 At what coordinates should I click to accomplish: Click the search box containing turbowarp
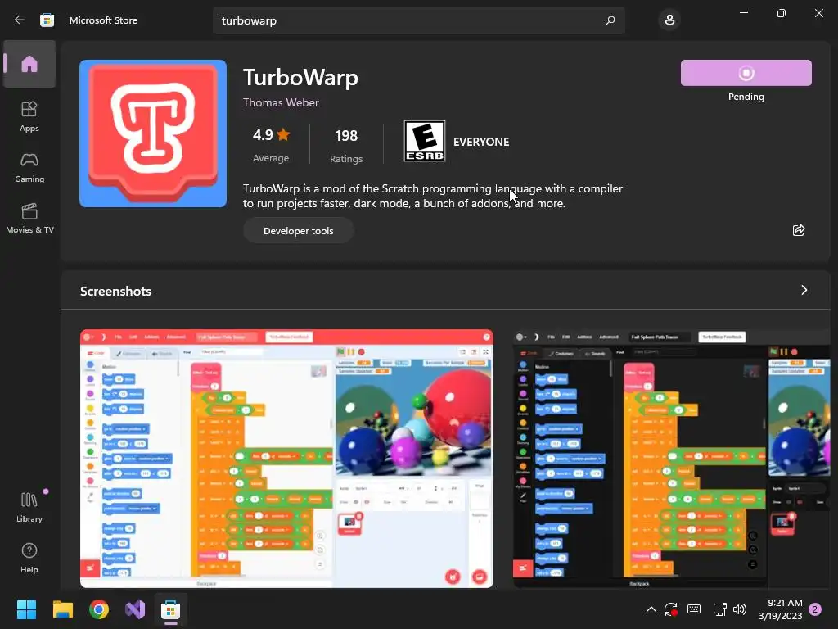[418, 20]
